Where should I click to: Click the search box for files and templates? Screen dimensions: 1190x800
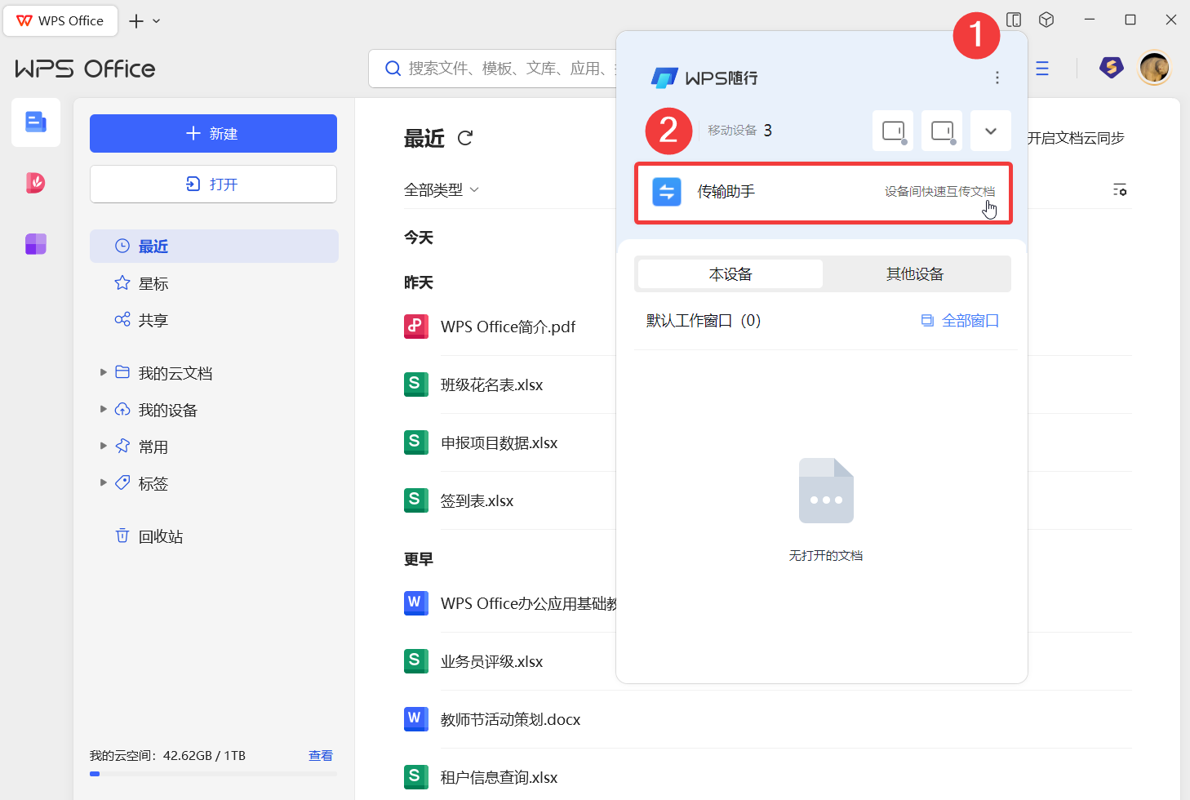click(x=494, y=69)
